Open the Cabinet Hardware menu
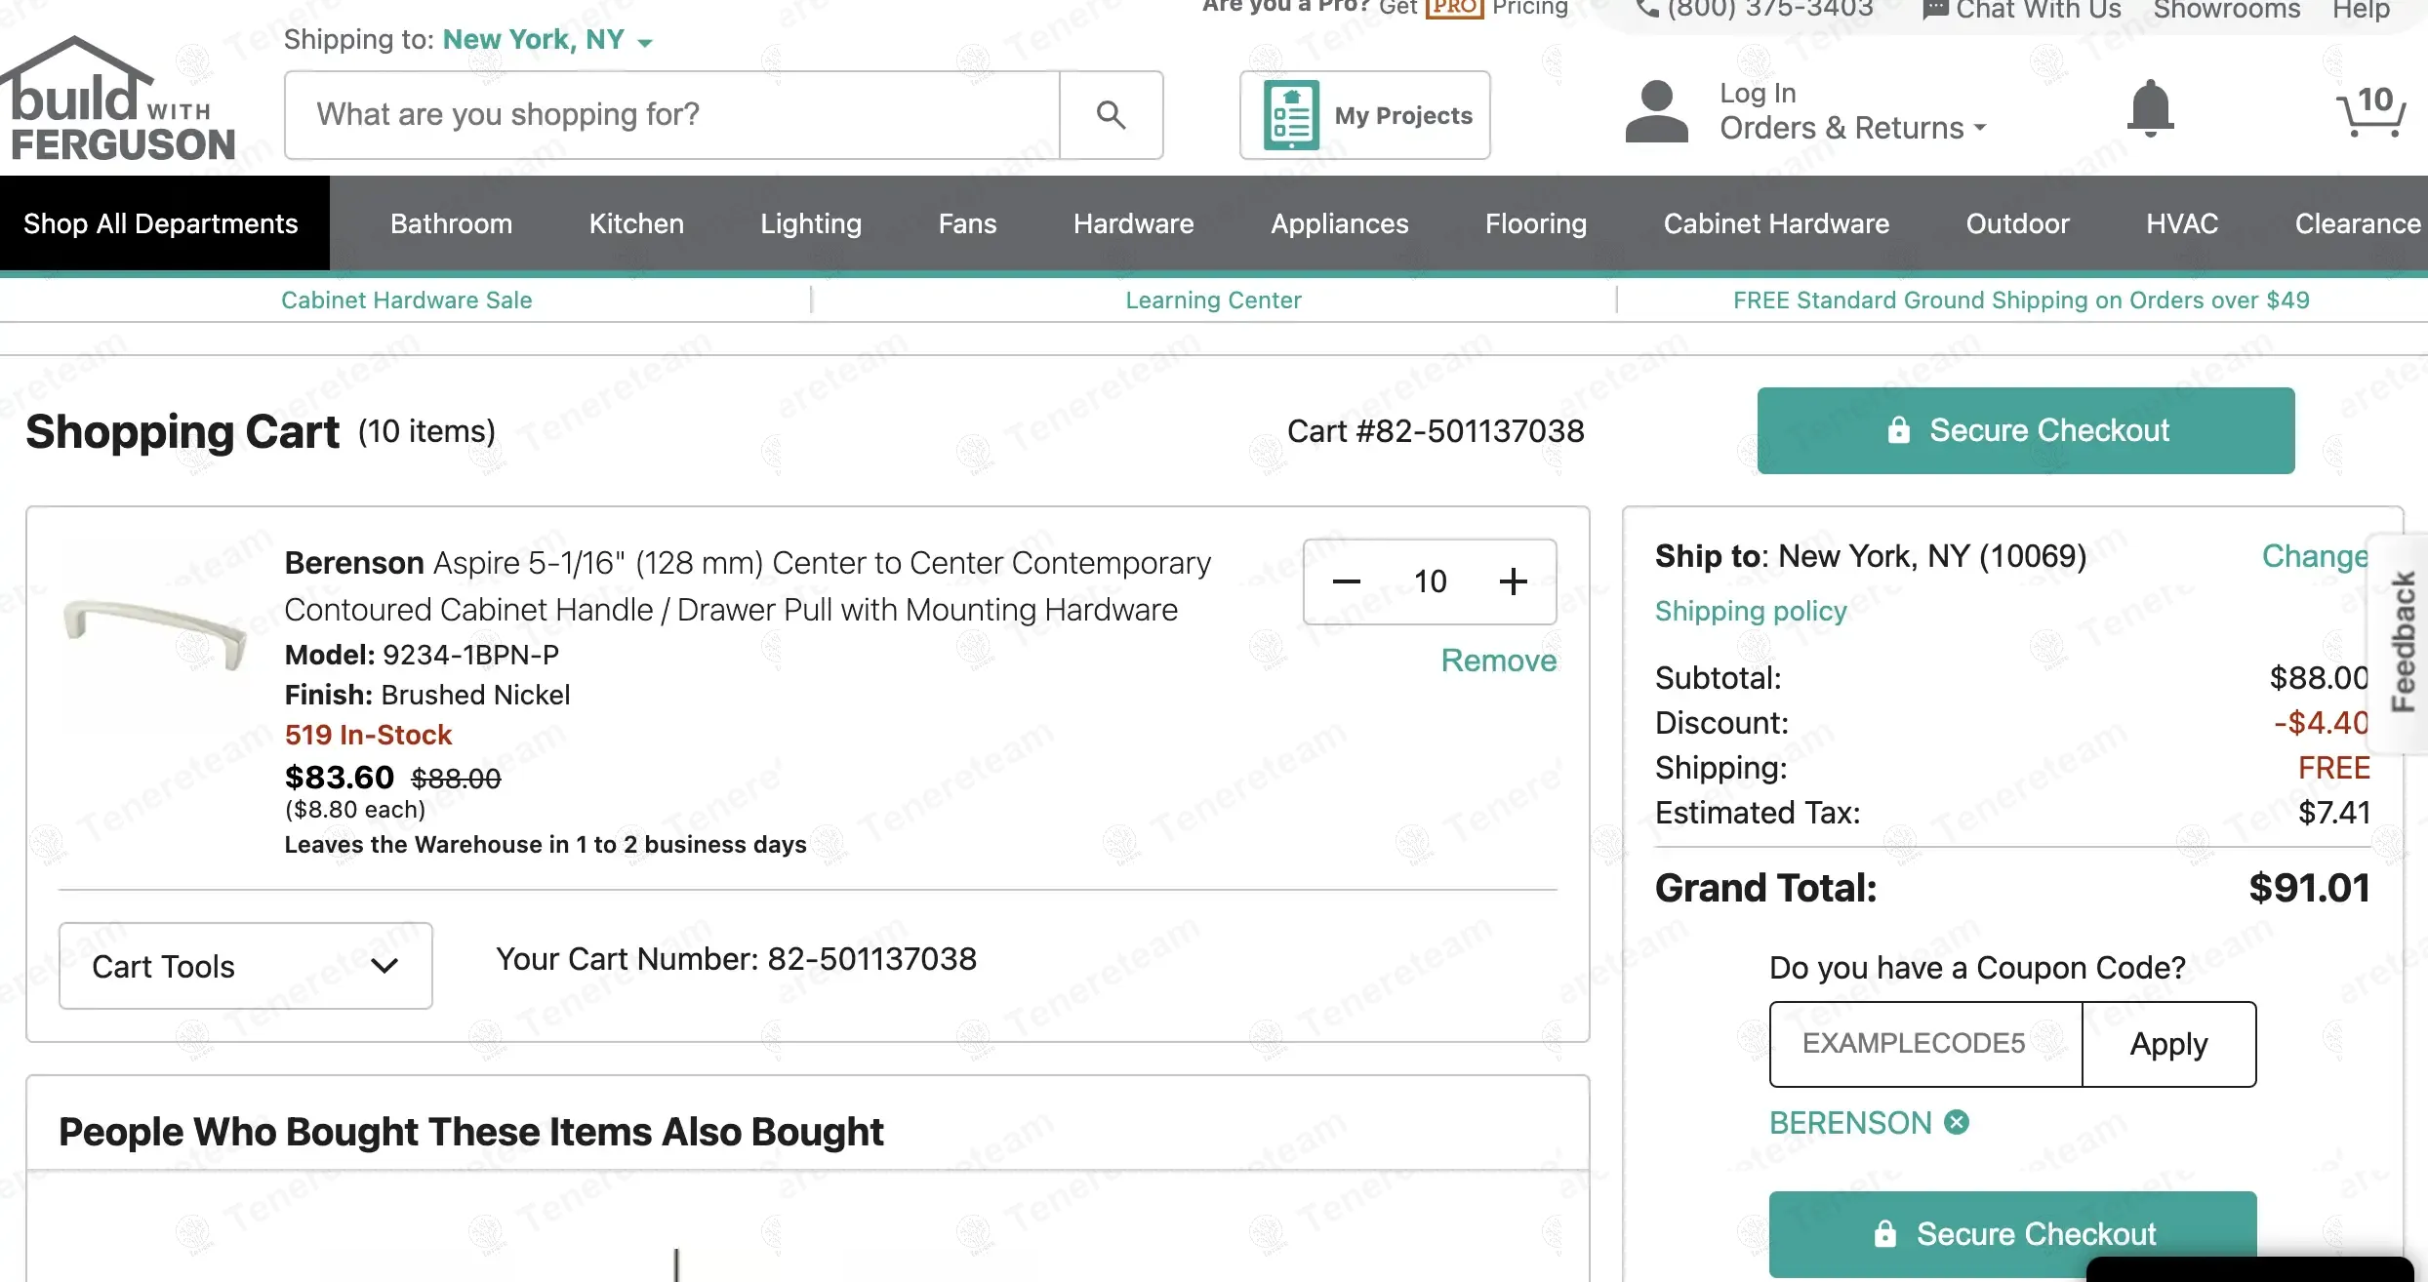 [x=1776, y=223]
